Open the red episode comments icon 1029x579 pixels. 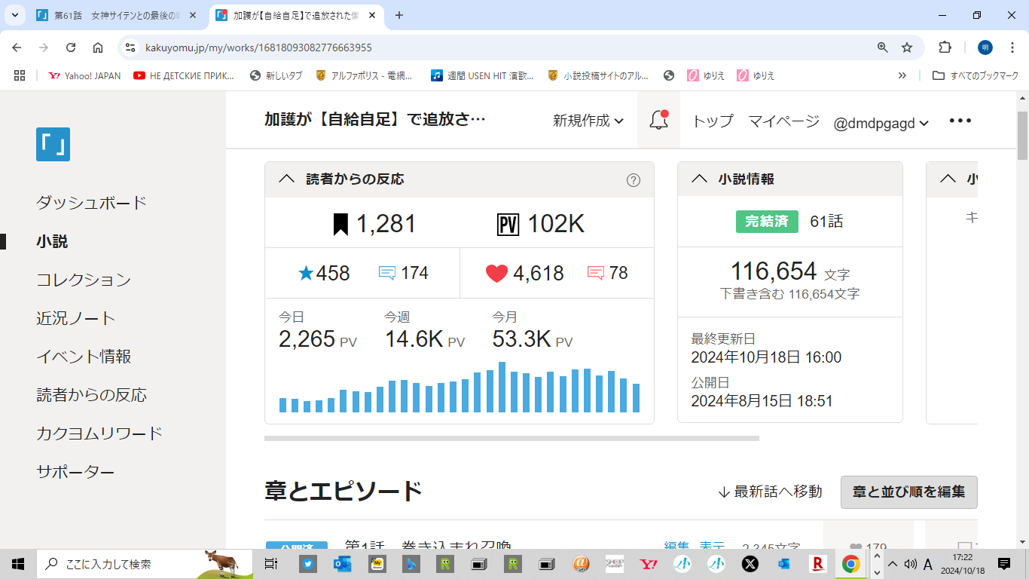[595, 273]
